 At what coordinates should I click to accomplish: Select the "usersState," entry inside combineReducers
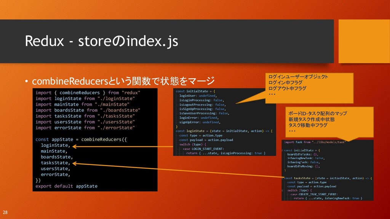pos(56,168)
